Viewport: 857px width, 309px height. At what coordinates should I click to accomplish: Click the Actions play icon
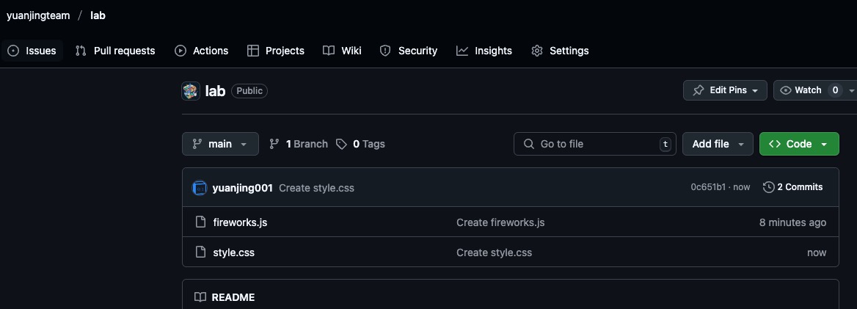pyautogui.click(x=180, y=51)
